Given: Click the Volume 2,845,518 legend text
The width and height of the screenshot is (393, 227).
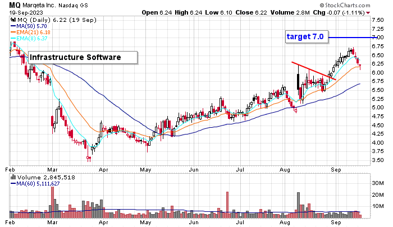Looking at the screenshot, I should coord(46,178).
